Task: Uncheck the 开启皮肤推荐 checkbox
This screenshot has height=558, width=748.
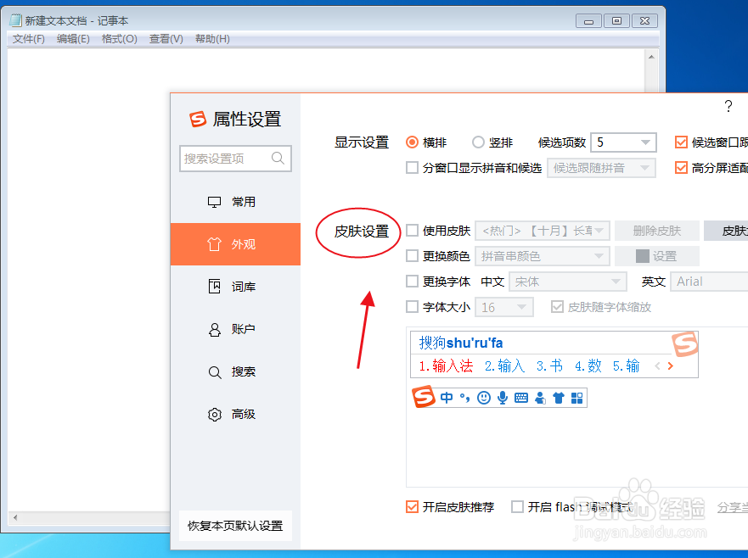Action: (x=412, y=506)
